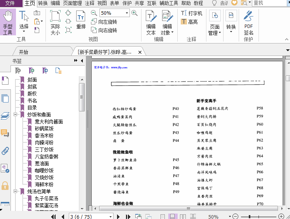
Task: Collapse the 炒饭和煮面 bookmark group
Action: [15, 115]
